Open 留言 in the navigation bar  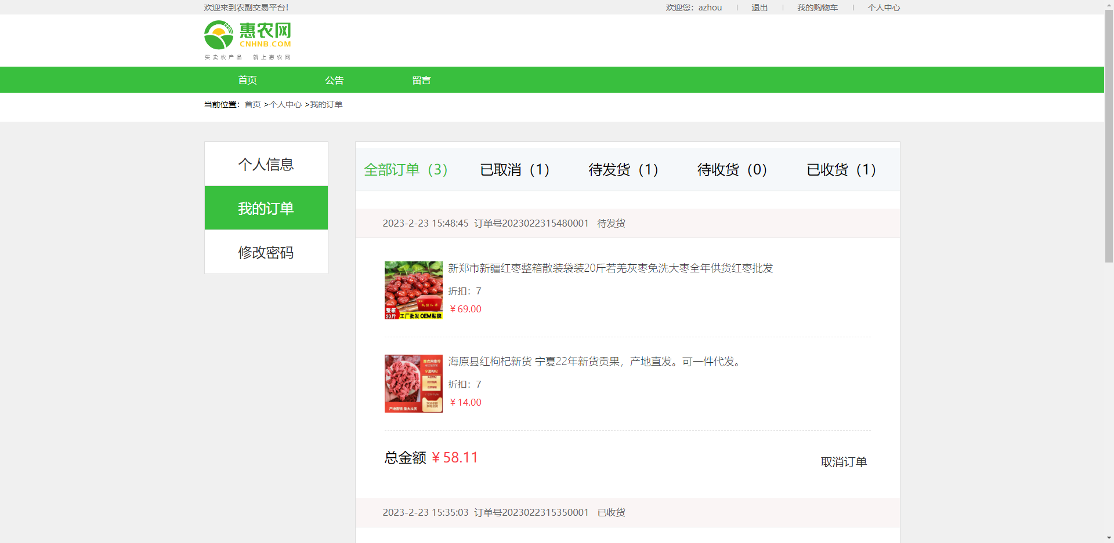pos(421,80)
